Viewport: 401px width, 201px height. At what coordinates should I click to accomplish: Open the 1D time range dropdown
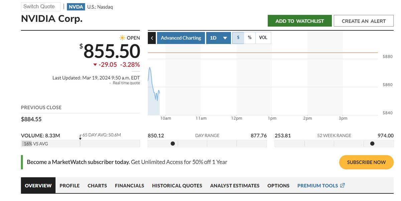[x=219, y=38]
